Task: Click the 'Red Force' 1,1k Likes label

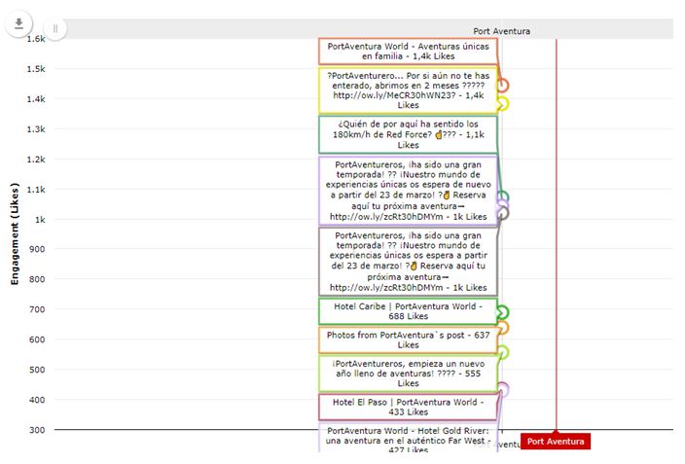Action: pyautogui.click(x=408, y=134)
